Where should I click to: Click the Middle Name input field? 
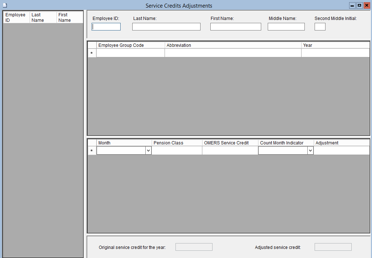click(286, 27)
